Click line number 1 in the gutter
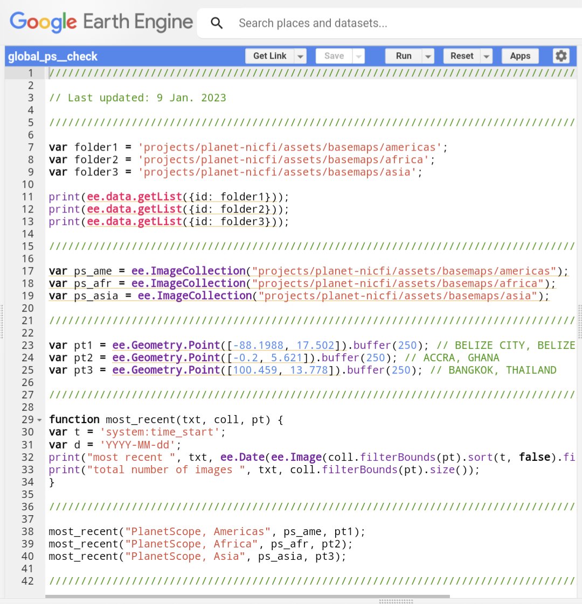Screen dimensions: 582x604 tap(31, 73)
